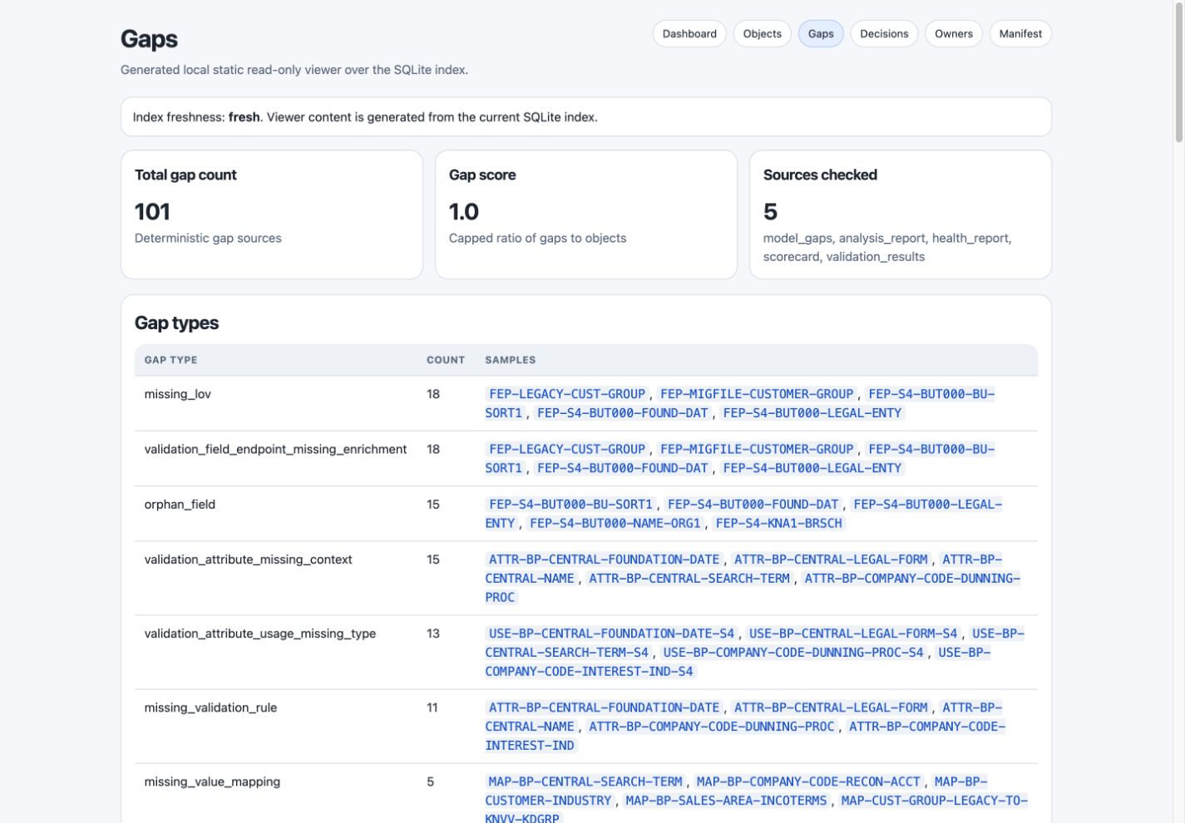The height and width of the screenshot is (823, 1185).
Task: Open FEP-S4-BUT000-BU-SORT1 in orphan_field row
Action: click(570, 505)
